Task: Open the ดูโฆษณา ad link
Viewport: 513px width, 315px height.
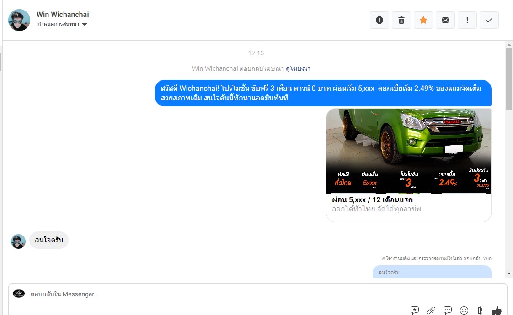Action: [298, 68]
